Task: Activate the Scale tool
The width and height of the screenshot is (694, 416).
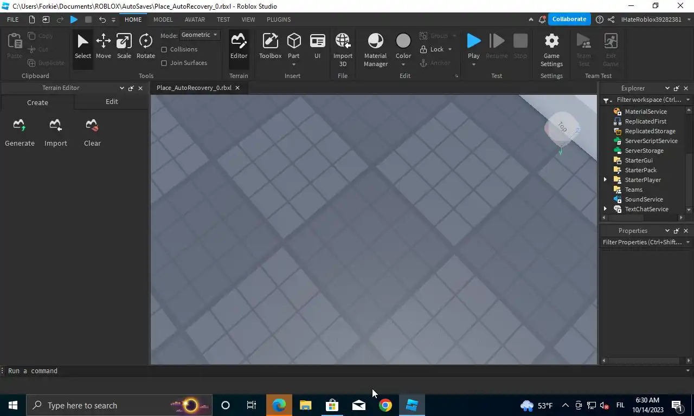Action: [124, 47]
